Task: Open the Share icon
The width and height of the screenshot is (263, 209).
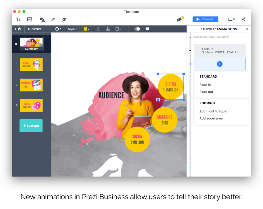Action: (244, 19)
